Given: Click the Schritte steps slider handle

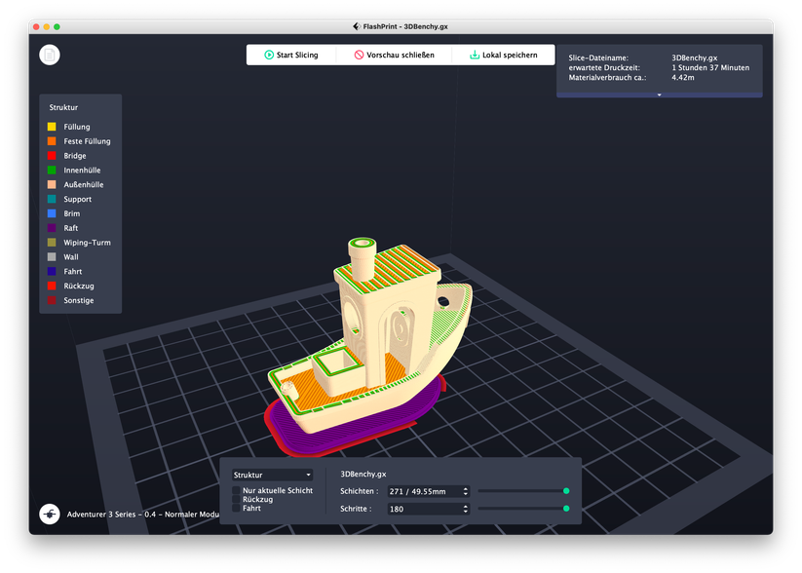Looking at the screenshot, I should pyautogui.click(x=566, y=509).
